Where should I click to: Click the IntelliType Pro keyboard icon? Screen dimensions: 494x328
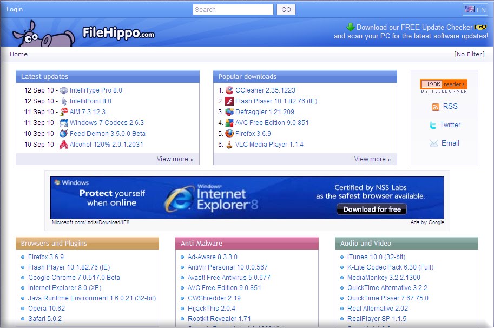point(64,90)
